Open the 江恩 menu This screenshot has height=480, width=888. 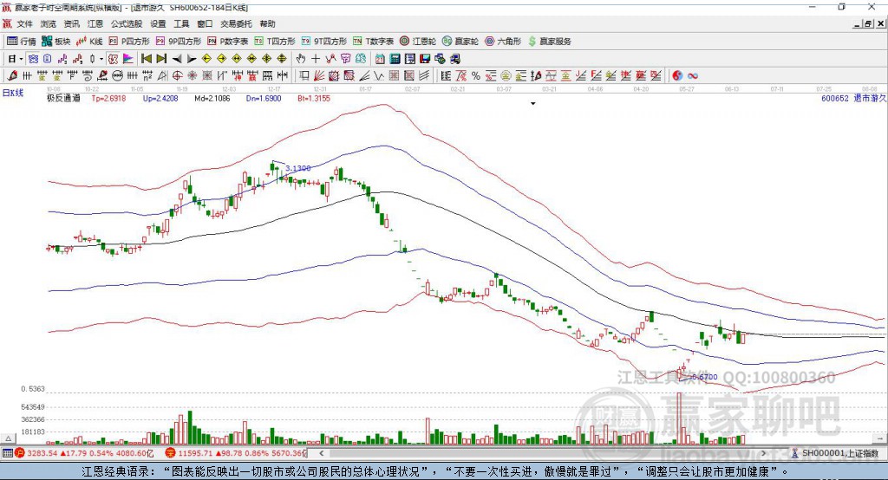click(x=95, y=23)
